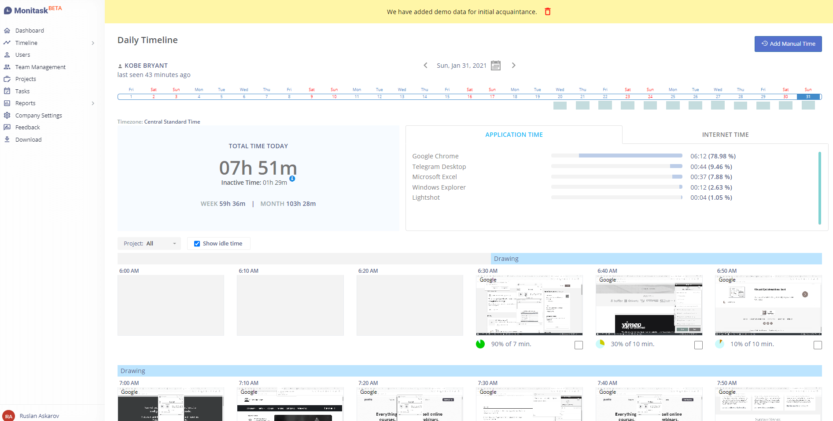Viewport: 833px width, 421px height.
Task: Click the inactive time info icon
Action: point(292,179)
